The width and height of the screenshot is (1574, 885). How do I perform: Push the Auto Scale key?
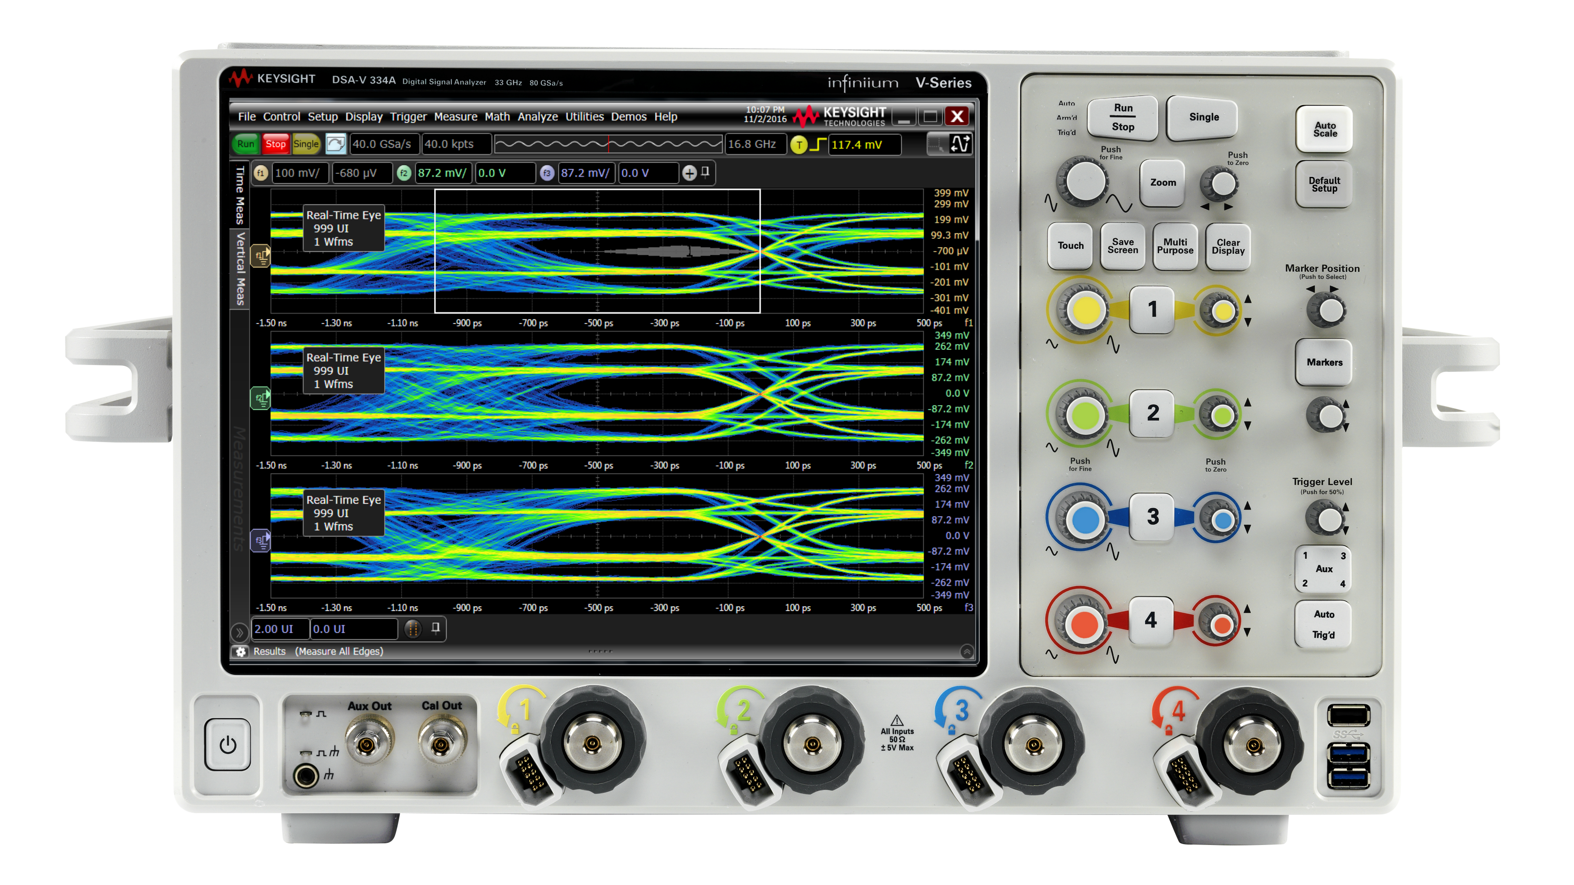coord(1325,130)
